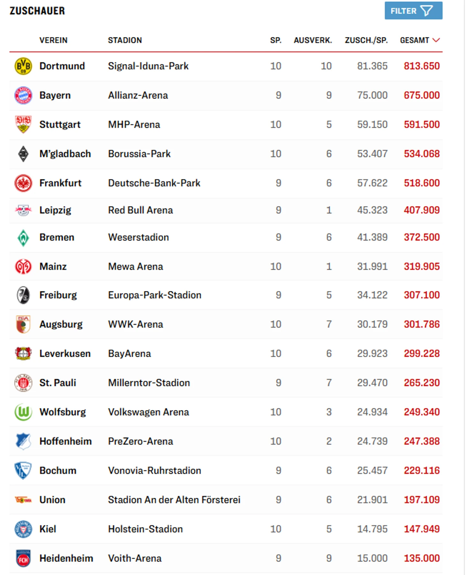Viewport: 466px width, 575px height.
Task: Open the Union team name link
Action: click(x=52, y=500)
